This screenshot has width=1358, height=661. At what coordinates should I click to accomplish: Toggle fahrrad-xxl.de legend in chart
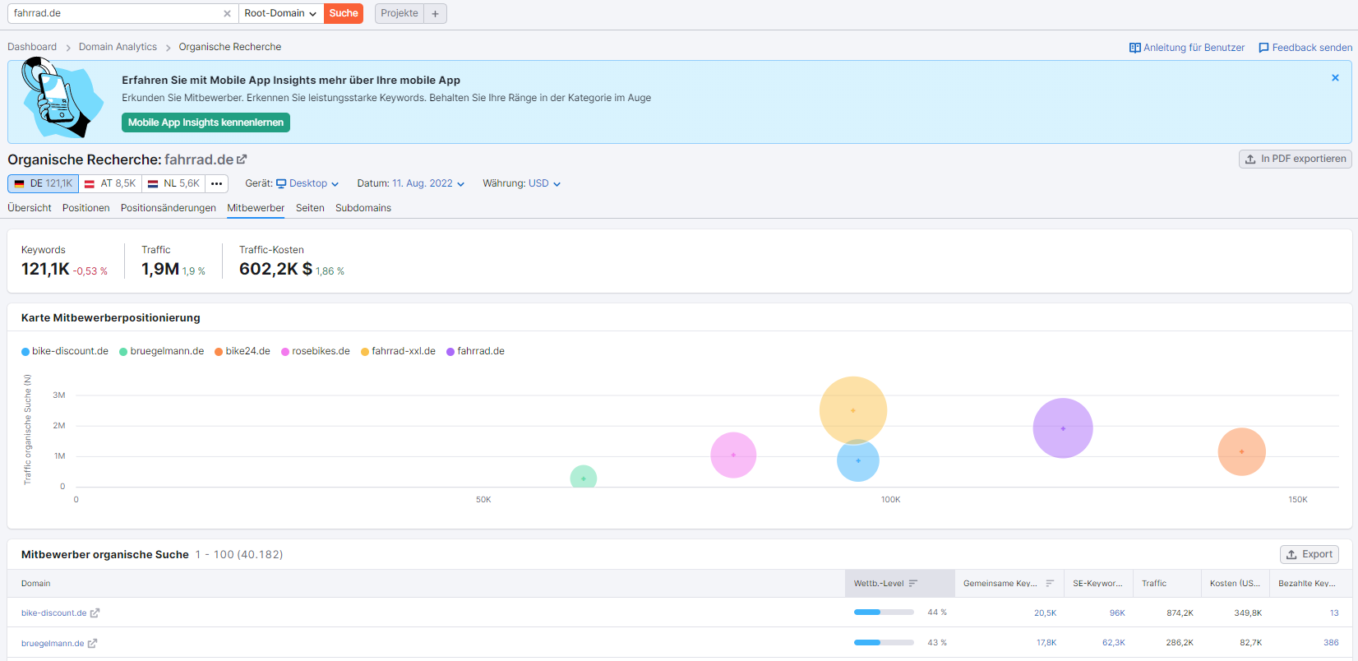(398, 351)
